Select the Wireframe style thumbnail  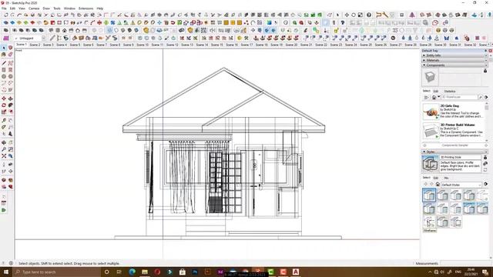point(429,222)
